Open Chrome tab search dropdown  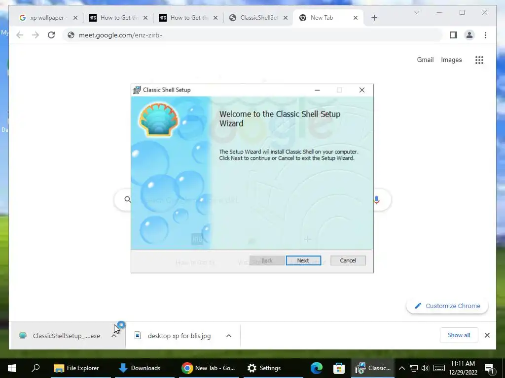pos(416,12)
